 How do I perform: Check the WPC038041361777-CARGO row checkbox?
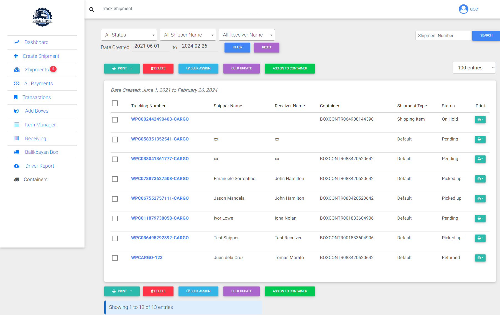click(115, 159)
